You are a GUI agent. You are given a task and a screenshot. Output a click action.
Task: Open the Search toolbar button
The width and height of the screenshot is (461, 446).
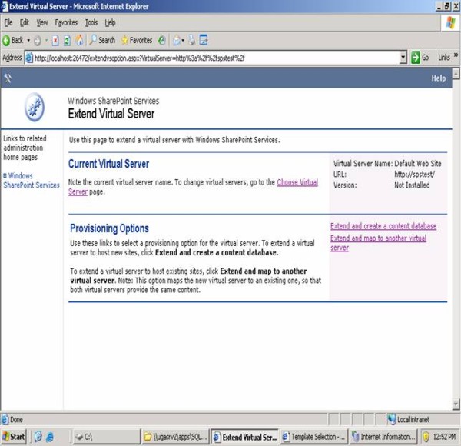(102, 40)
